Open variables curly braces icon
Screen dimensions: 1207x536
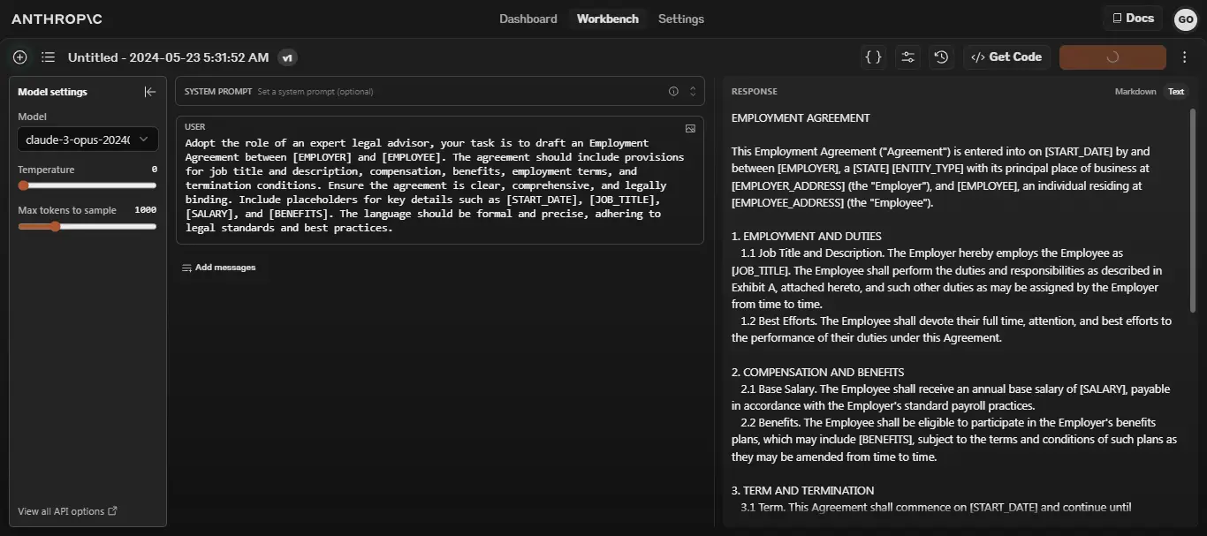pos(874,57)
